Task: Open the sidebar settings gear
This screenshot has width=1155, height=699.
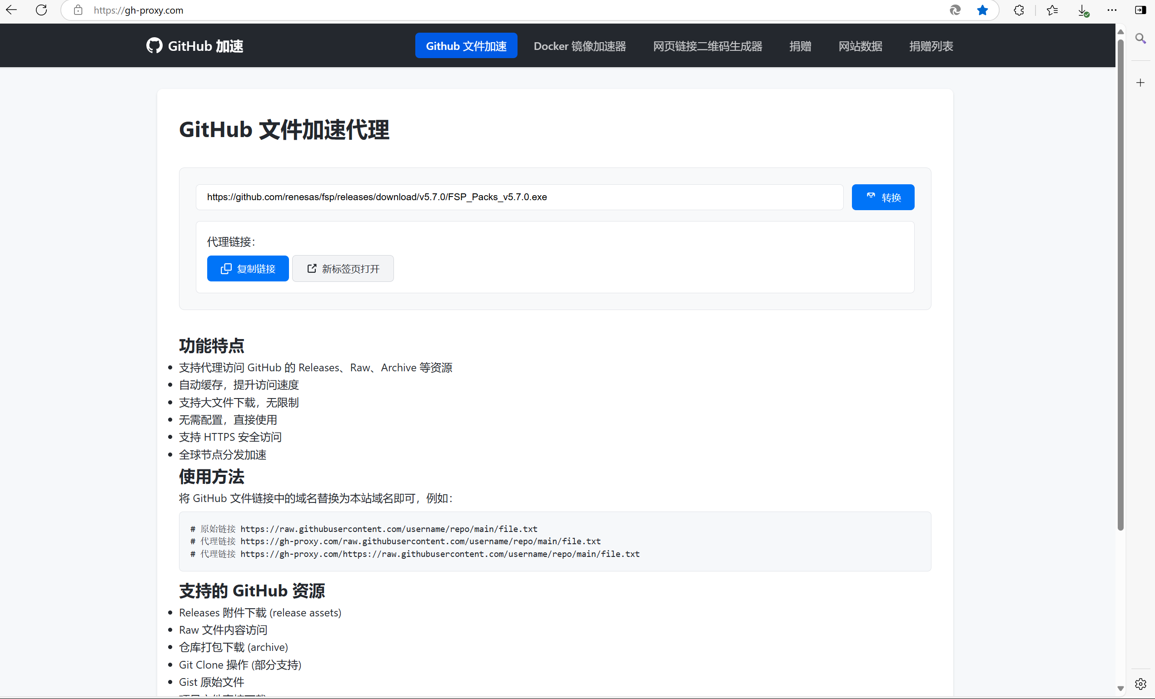Action: click(x=1140, y=684)
